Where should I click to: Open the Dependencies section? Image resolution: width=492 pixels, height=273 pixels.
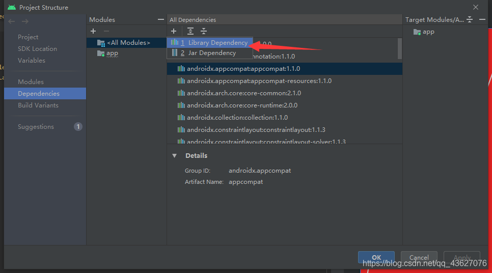click(x=45, y=94)
